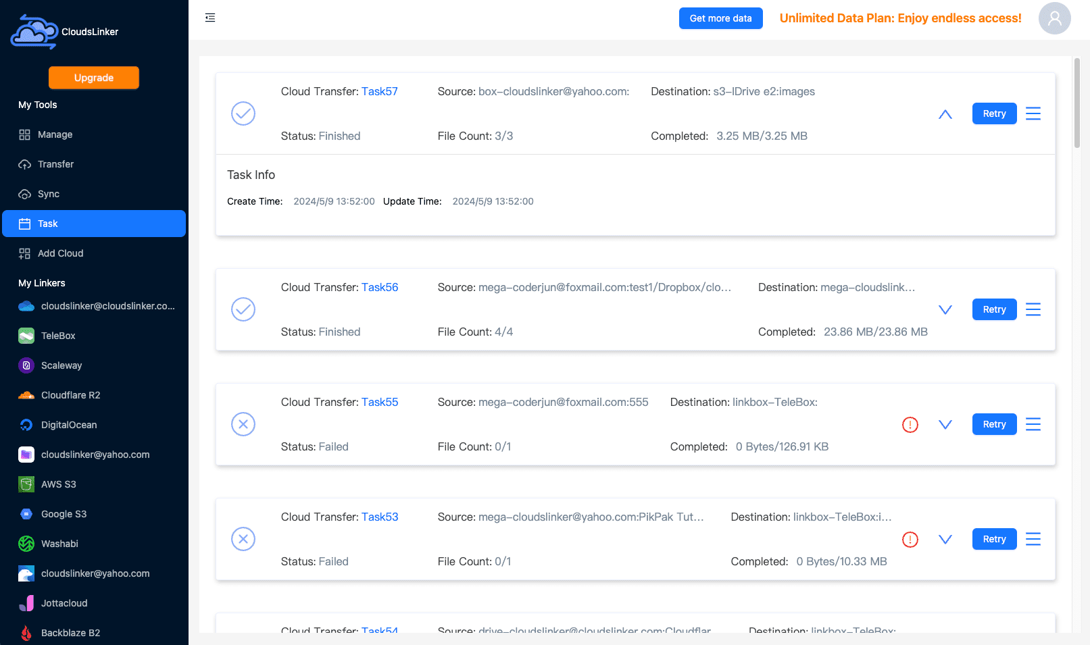Expand the Task53 details
The height and width of the screenshot is (645, 1090).
point(945,539)
